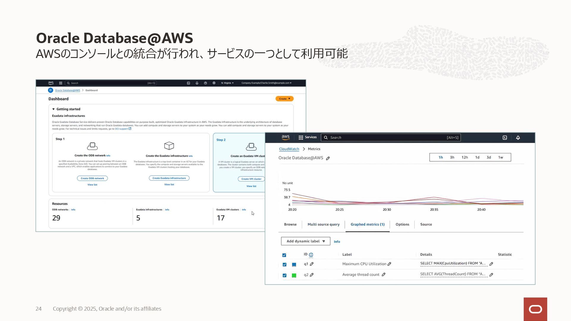
Task: Click the notifications bell in CloudWatch header
Action: point(518,138)
